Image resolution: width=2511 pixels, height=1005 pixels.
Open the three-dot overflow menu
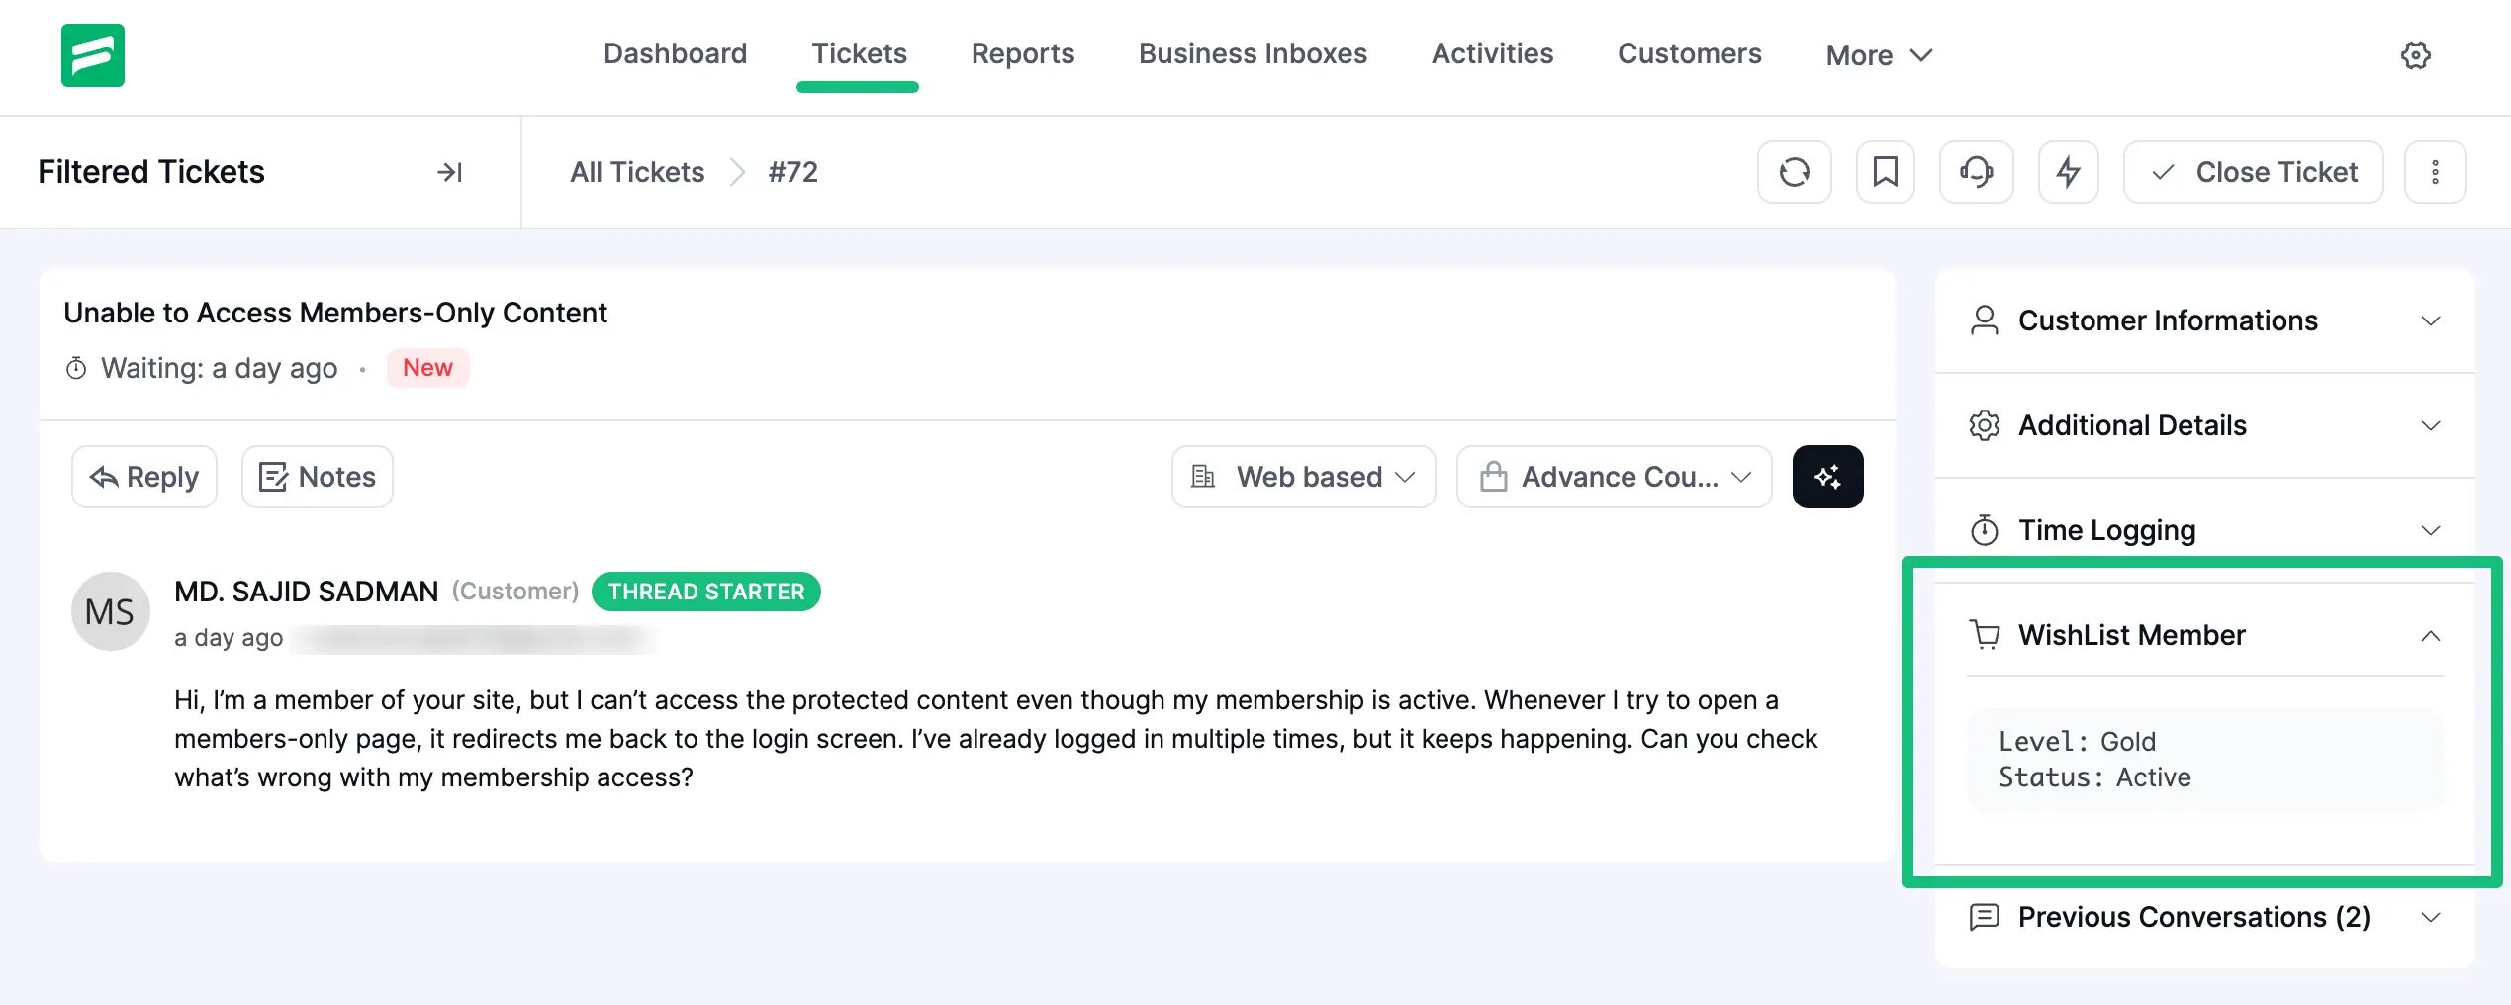pos(2435,171)
